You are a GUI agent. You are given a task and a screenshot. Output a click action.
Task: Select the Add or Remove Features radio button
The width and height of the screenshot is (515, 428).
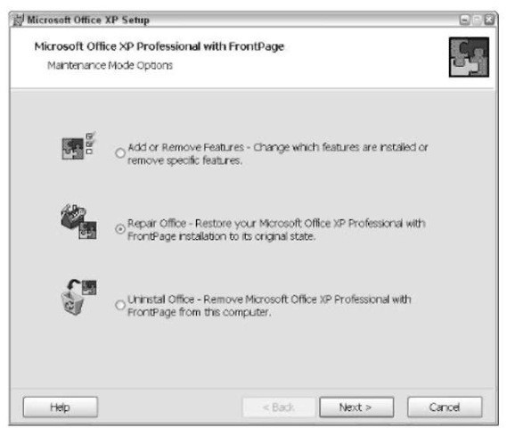click(x=120, y=152)
